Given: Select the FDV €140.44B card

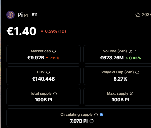Looking at the screenshot, I should pyautogui.click(x=44, y=75).
